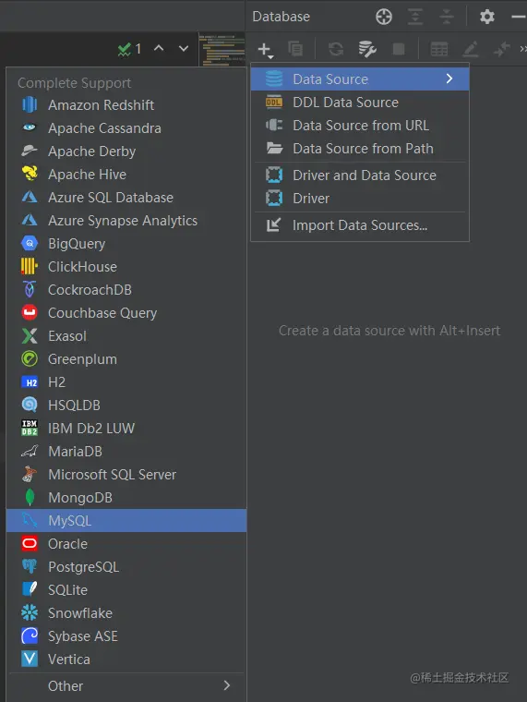The height and width of the screenshot is (702, 527).
Task: Select Exasol data source
Action: [126, 336]
